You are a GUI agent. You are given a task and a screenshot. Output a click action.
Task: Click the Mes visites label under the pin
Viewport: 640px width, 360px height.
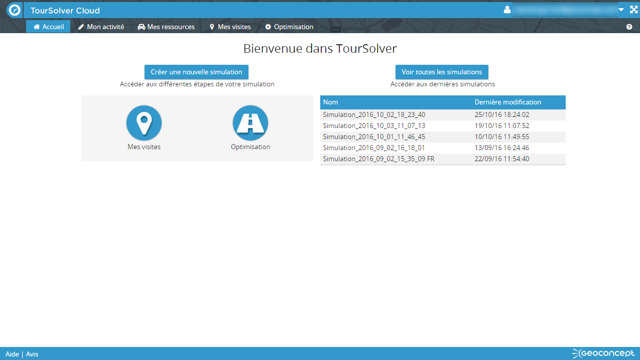click(x=144, y=147)
